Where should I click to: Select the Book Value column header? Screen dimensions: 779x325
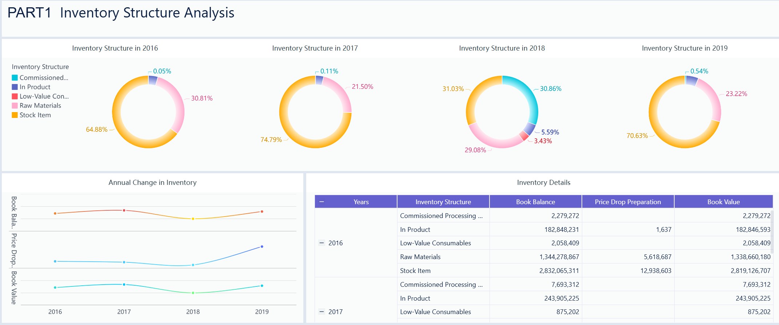[x=723, y=202]
